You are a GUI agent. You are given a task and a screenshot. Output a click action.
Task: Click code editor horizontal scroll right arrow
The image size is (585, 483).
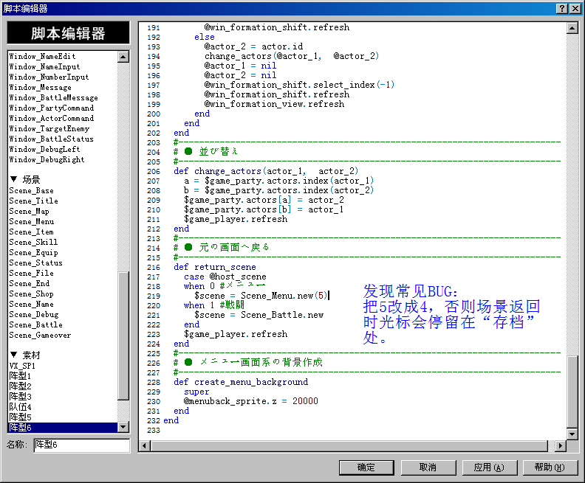tap(560, 445)
